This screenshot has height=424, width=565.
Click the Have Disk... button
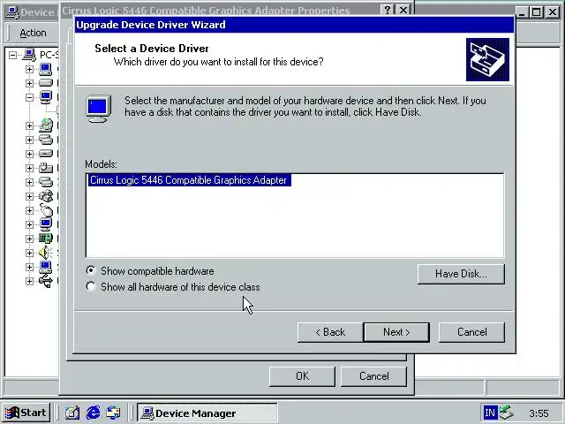pos(461,274)
